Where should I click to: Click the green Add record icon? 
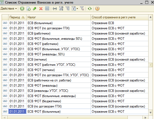[22, 8]
